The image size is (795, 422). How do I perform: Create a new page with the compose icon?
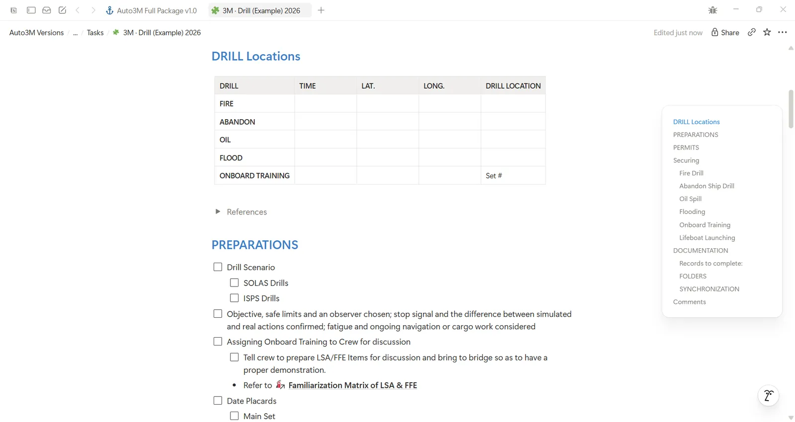tap(62, 10)
